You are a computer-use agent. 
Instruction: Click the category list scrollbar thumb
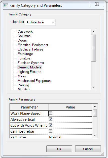coord(93,48)
